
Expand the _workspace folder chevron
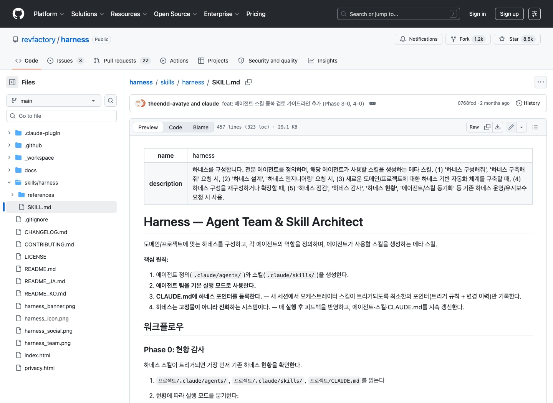coord(9,157)
